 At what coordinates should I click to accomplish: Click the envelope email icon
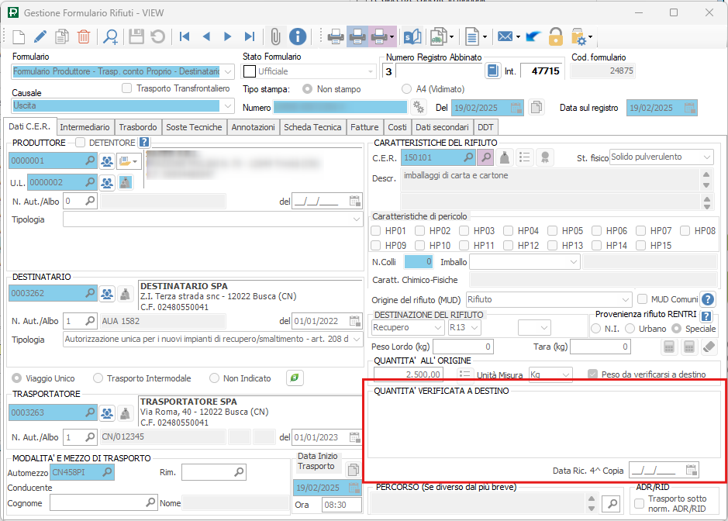(x=505, y=36)
